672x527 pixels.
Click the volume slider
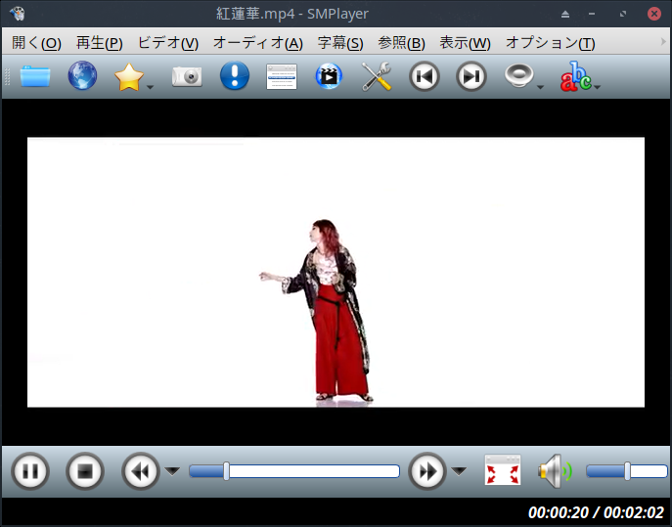[627, 471]
